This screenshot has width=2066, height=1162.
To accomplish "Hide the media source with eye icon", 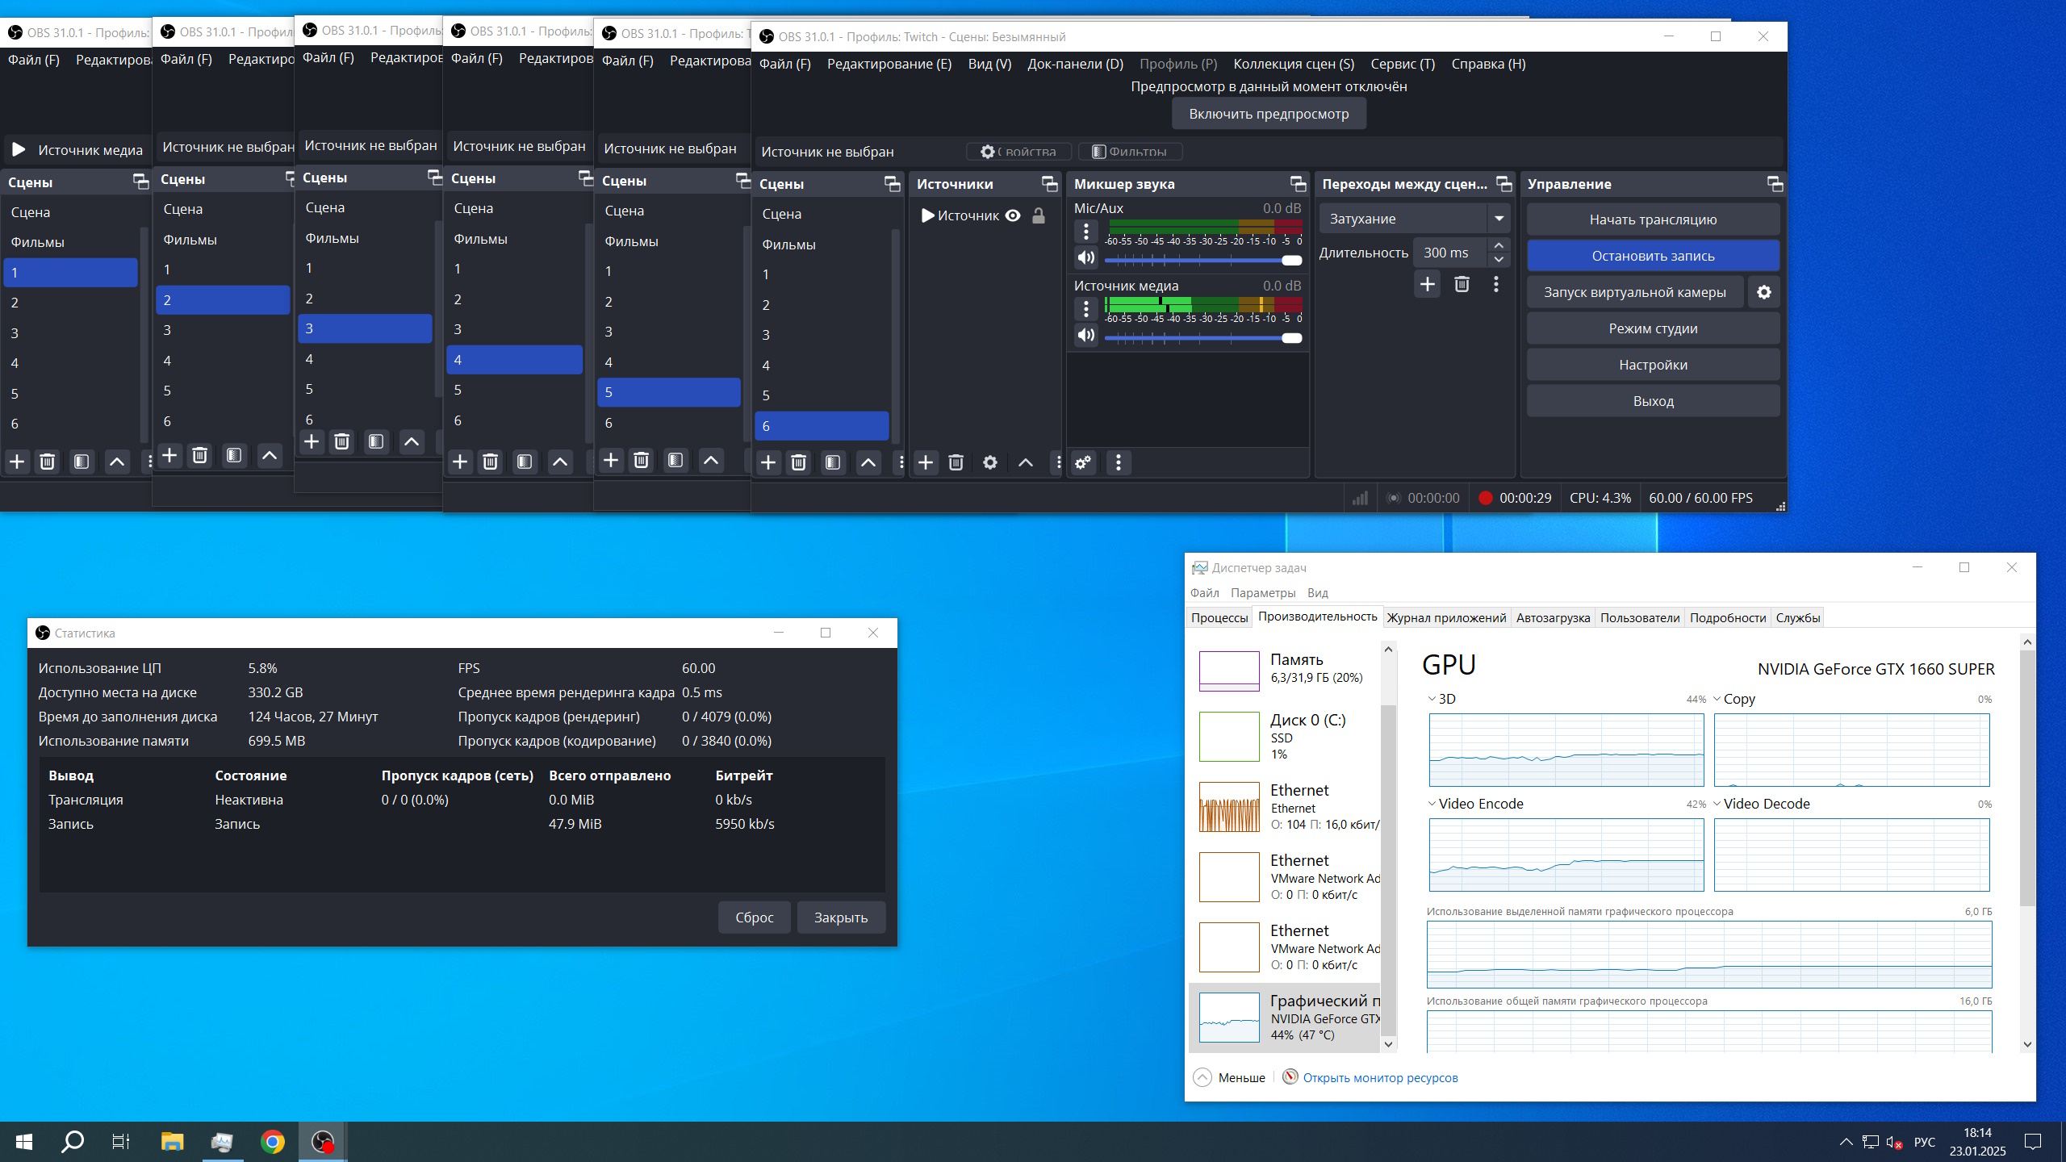I will [x=1014, y=215].
